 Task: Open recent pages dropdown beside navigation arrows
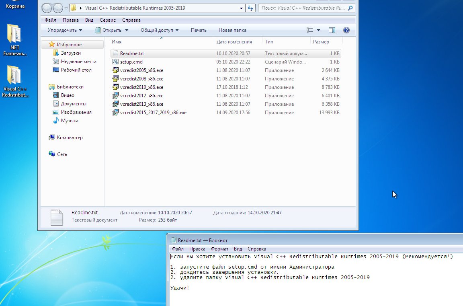click(66, 8)
